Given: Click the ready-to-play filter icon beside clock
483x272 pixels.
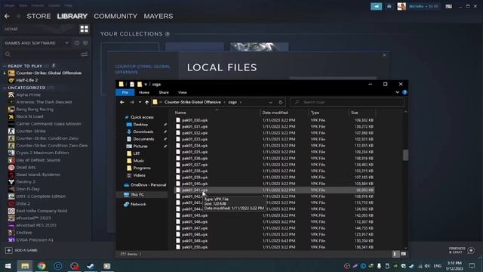Looking at the screenshot, I should click(85, 43).
